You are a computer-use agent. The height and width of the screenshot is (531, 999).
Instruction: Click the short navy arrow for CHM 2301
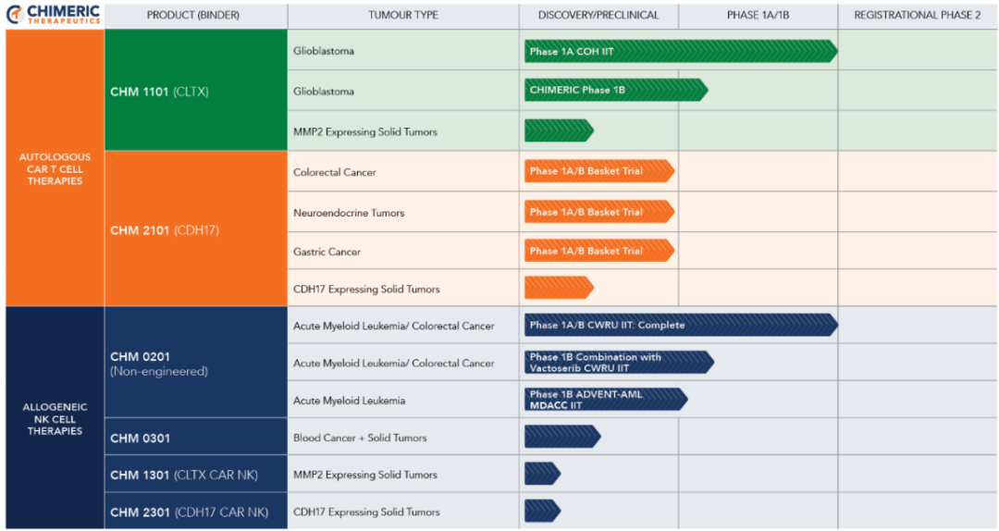pyautogui.click(x=542, y=511)
